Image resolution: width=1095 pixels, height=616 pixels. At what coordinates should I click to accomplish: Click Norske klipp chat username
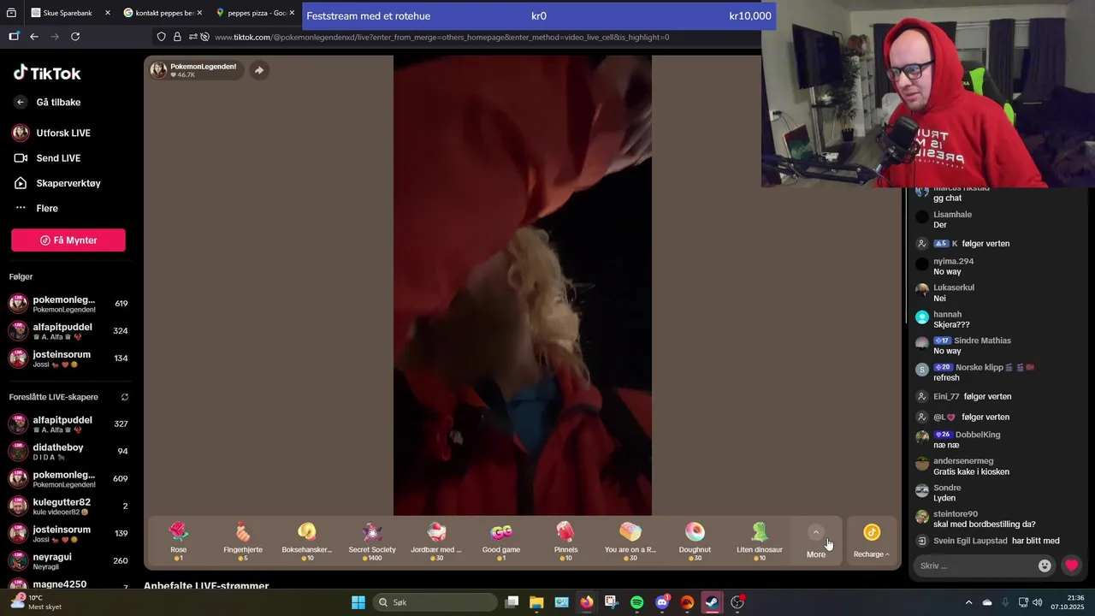[x=980, y=367]
